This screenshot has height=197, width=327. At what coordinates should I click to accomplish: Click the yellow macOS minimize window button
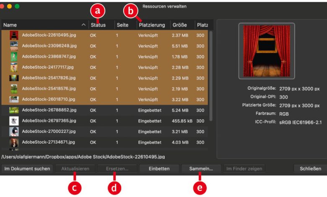coord(9,6)
